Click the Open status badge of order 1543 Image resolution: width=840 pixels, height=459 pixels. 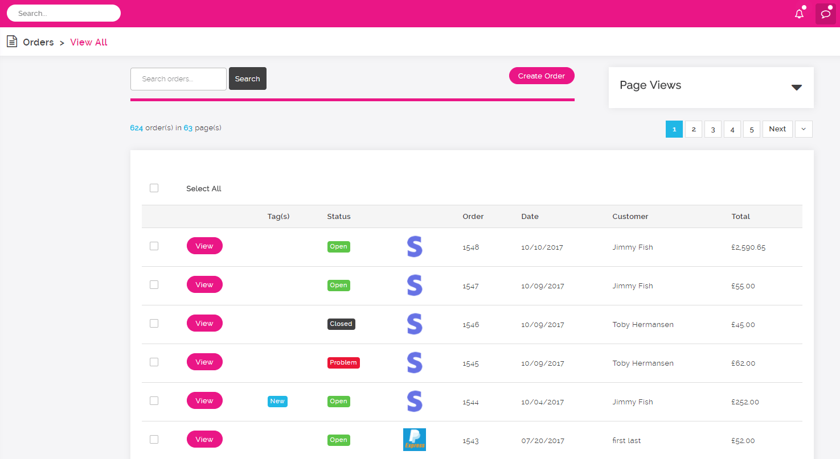click(338, 440)
